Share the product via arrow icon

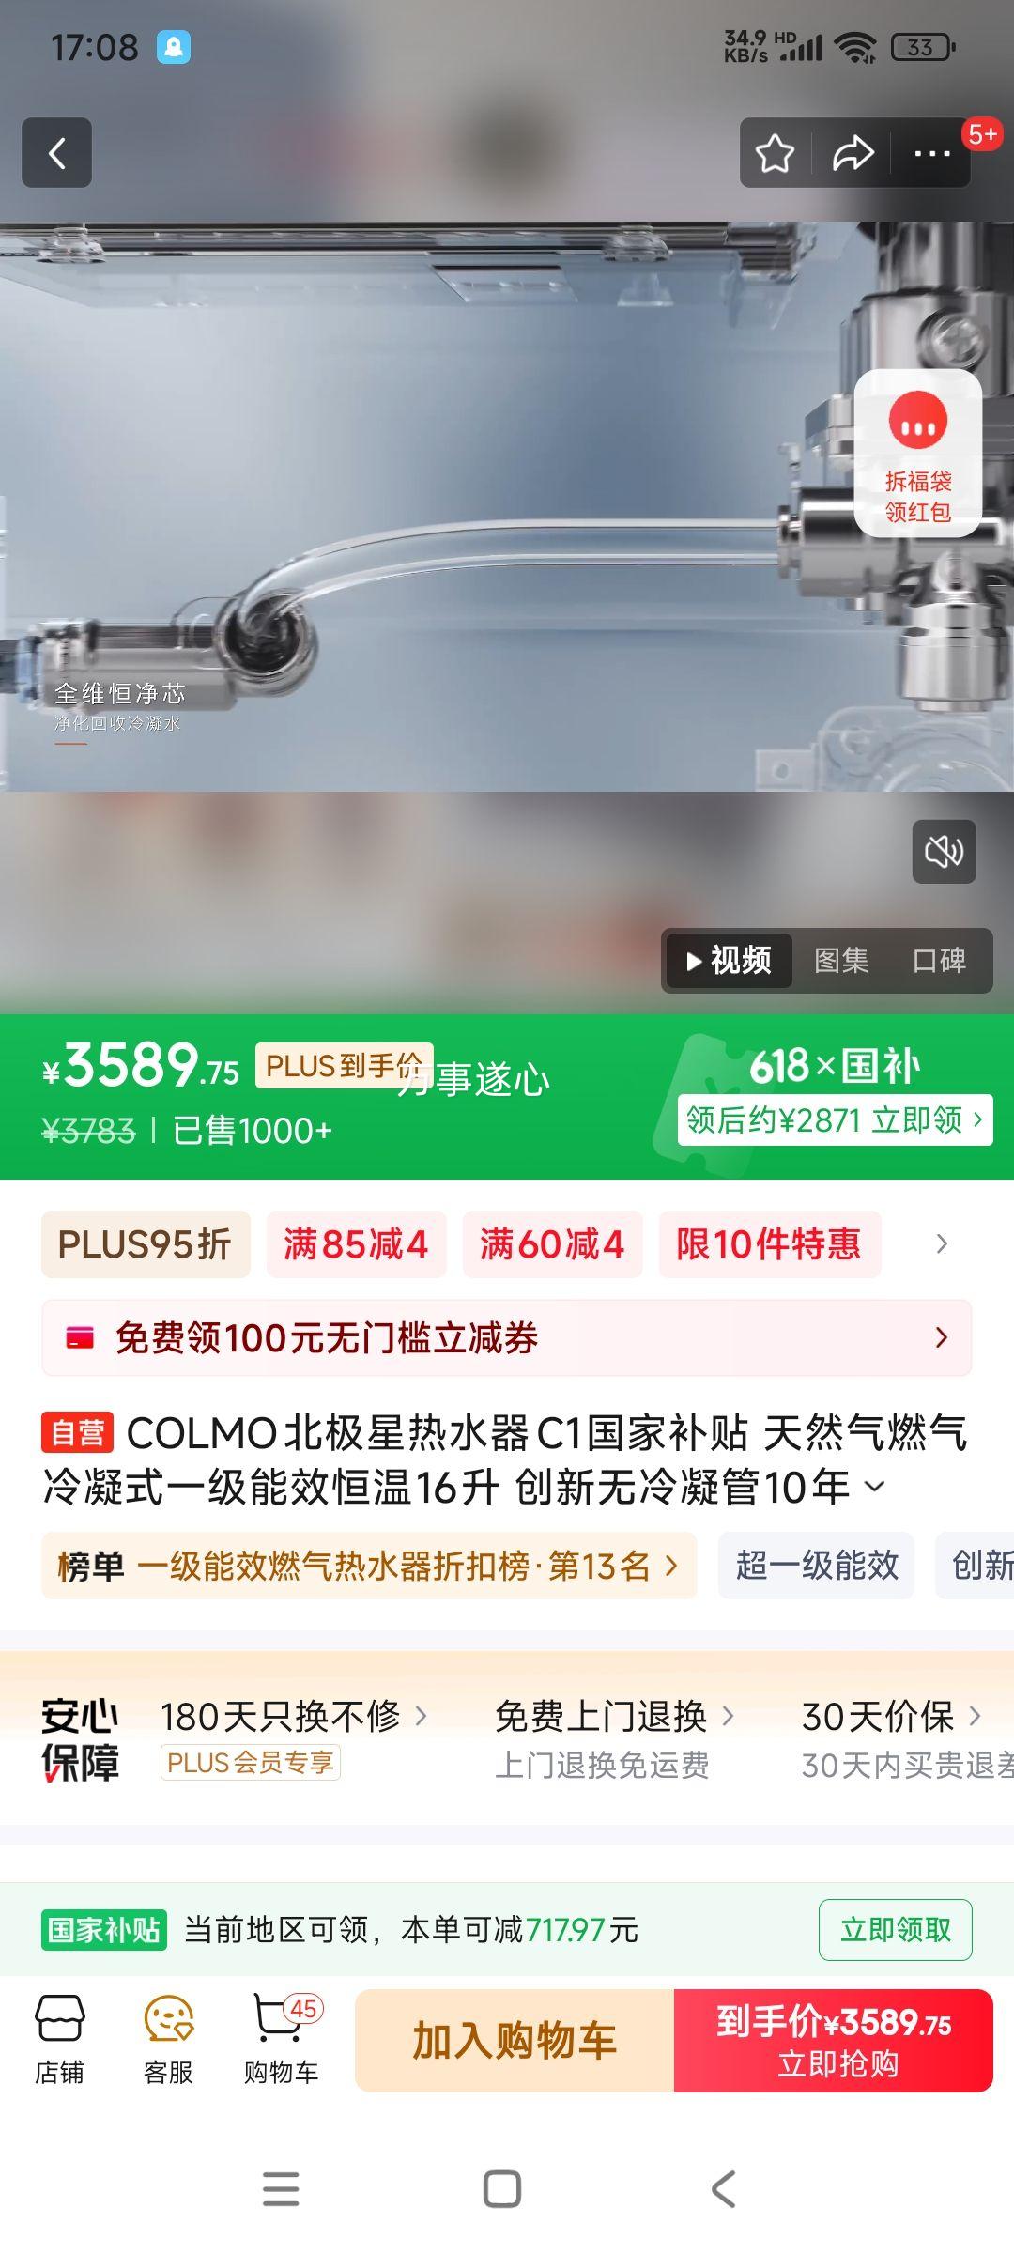pos(853,153)
